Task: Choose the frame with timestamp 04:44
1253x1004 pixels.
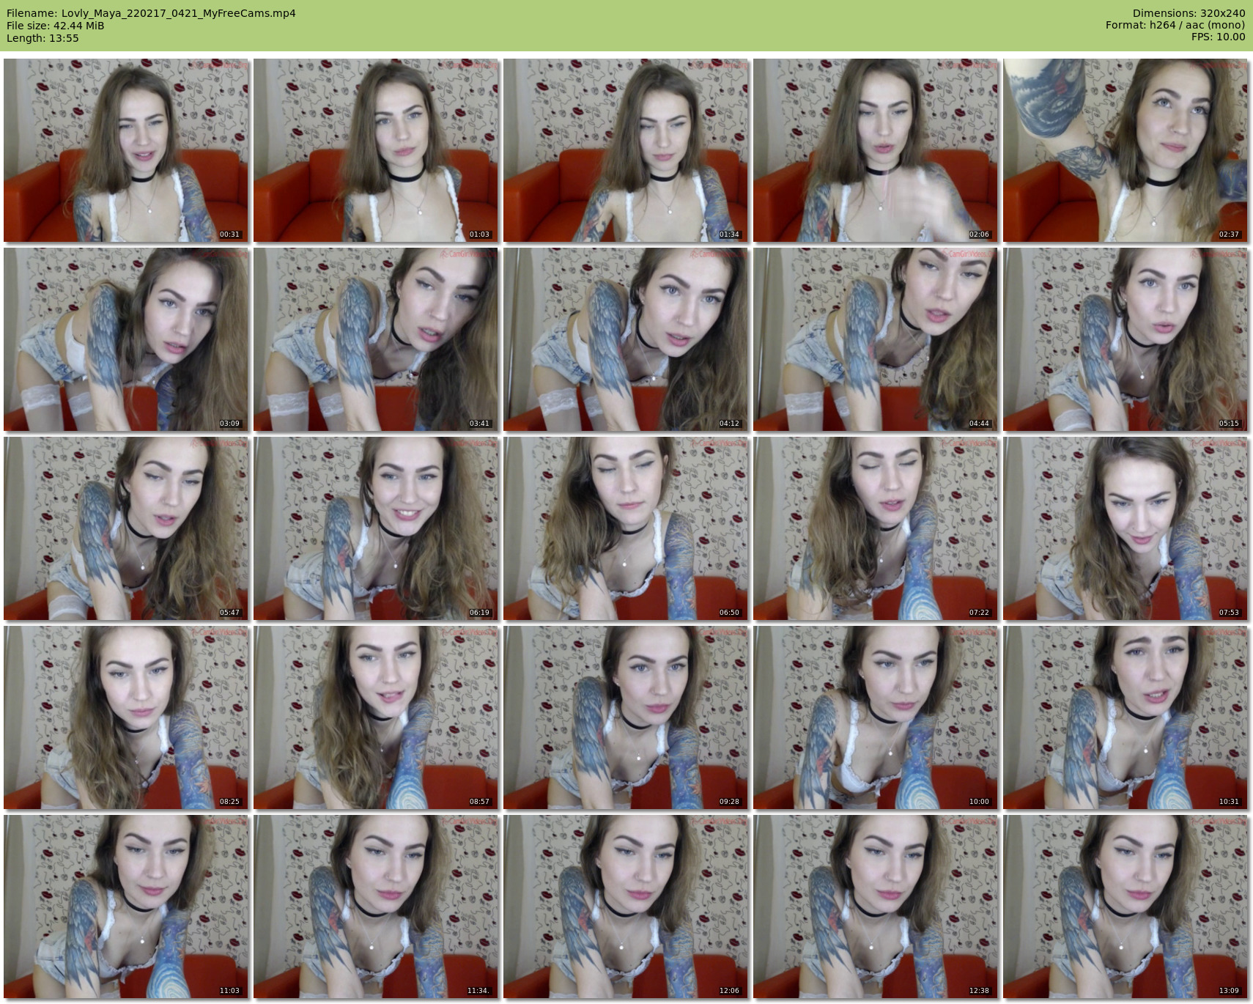Action: click(x=876, y=339)
